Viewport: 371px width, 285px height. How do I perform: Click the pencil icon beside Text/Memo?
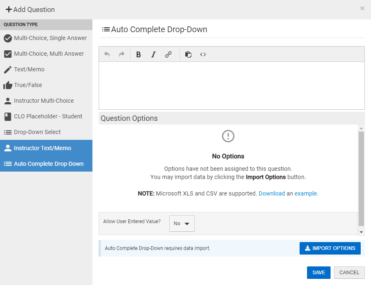tap(8, 70)
